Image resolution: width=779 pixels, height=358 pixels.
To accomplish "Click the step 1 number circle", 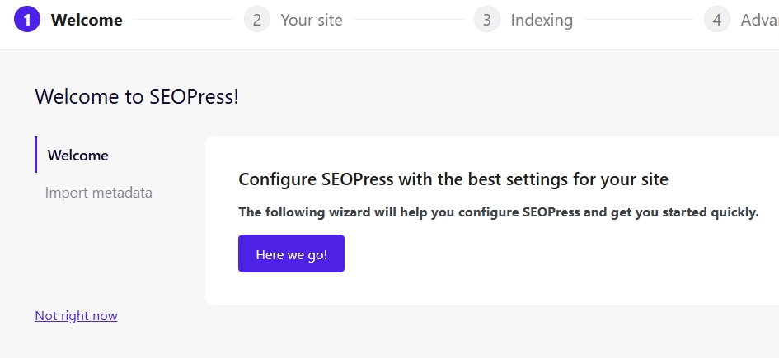I will click(x=27, y=20).
